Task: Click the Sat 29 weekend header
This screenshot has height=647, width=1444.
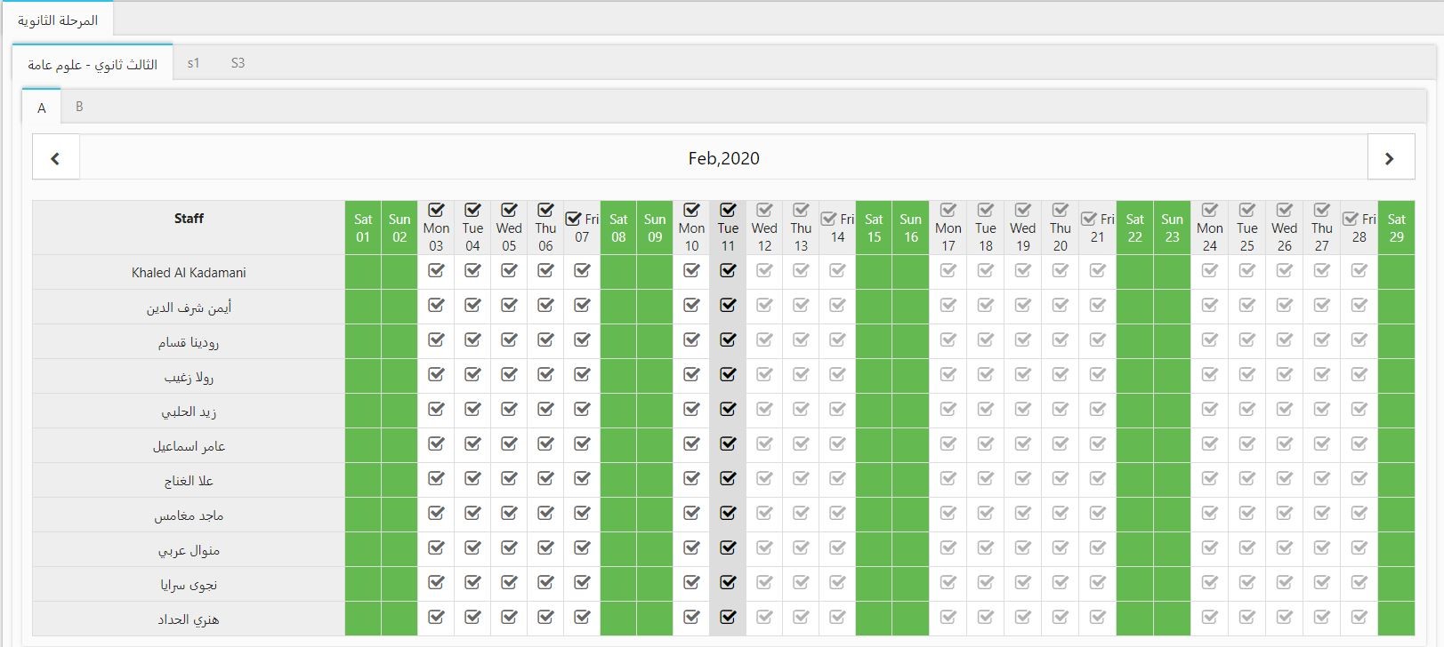Action: [x=1397, y=228]
